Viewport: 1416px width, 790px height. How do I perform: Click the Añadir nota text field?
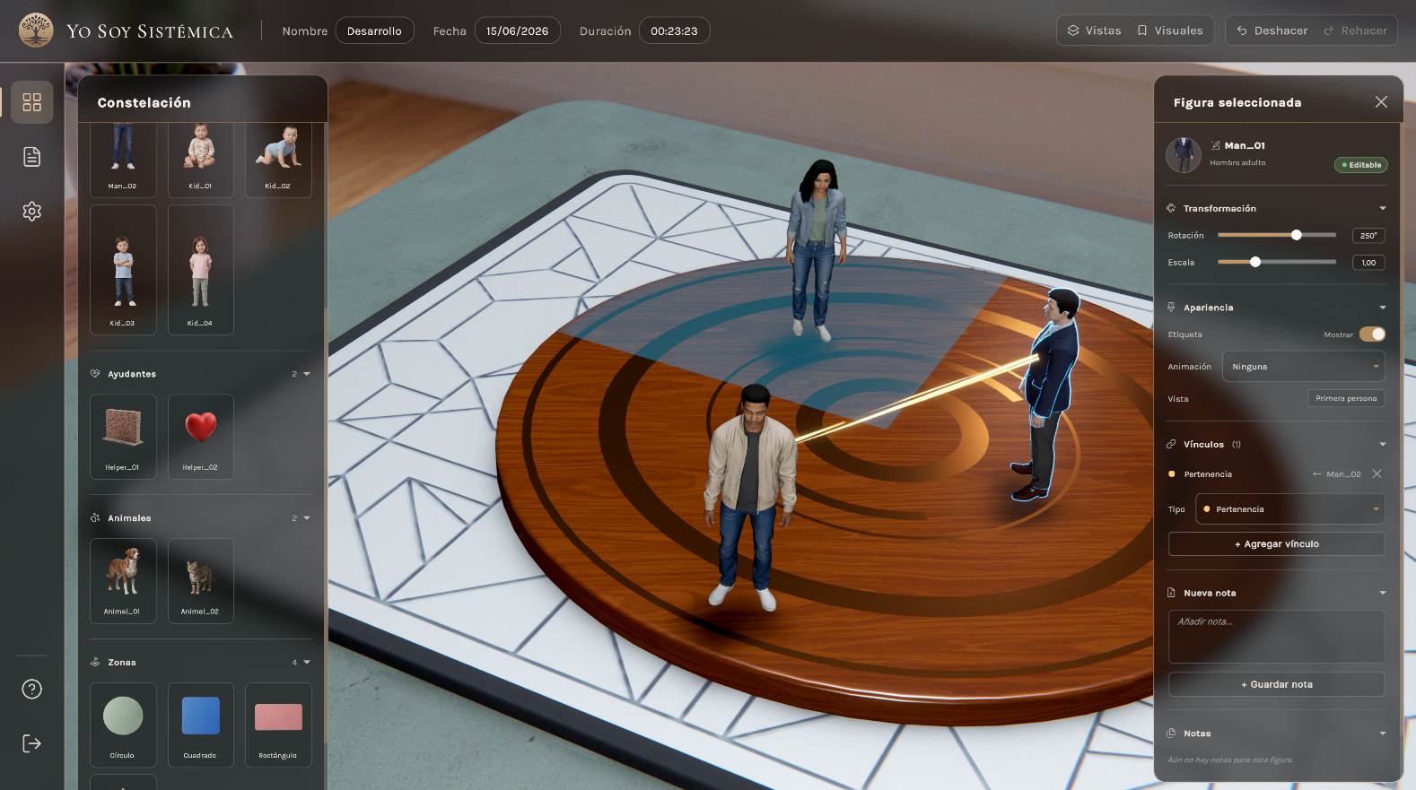coord(1276,637)
